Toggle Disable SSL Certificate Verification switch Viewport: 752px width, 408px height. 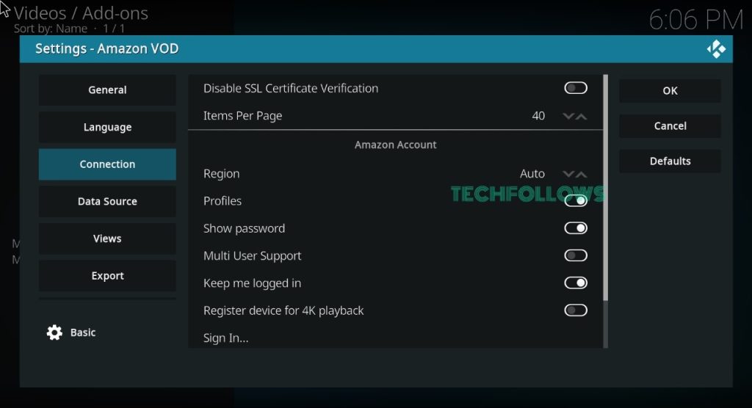[x=576, y=88]
